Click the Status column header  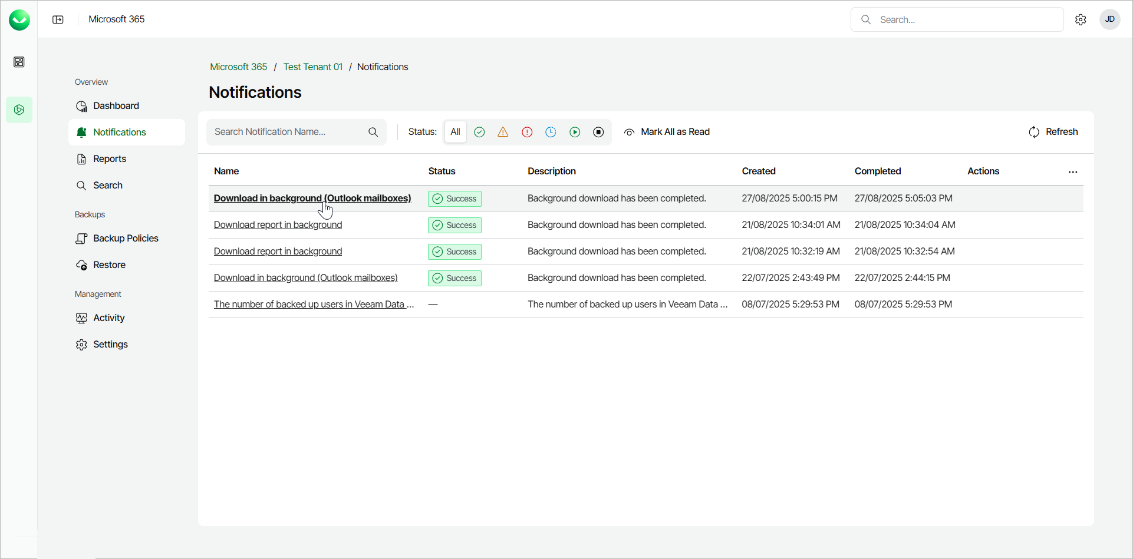click(442, 171)
